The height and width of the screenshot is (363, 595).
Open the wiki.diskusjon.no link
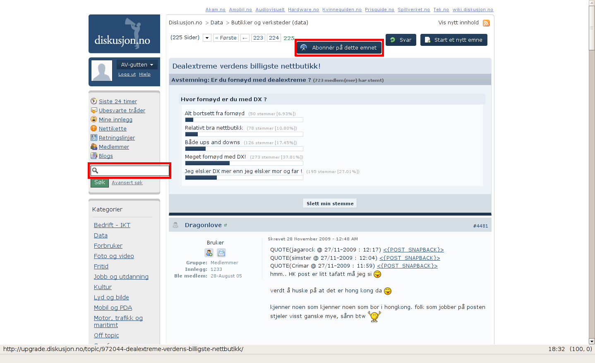point(473,9)
